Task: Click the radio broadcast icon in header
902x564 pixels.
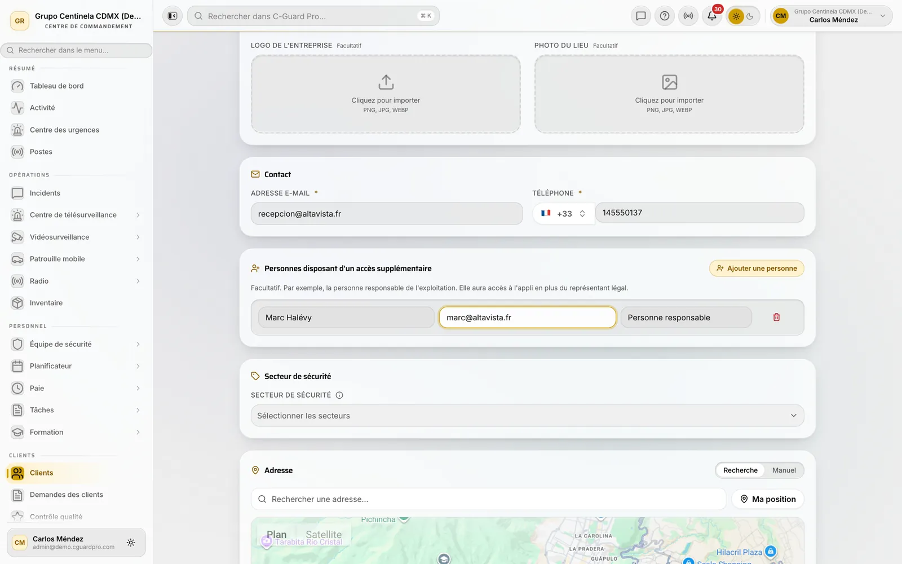Action: point(688,16)
